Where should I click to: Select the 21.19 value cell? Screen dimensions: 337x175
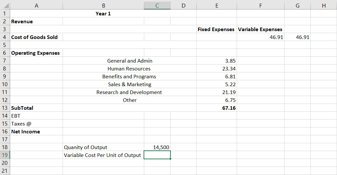217,92
